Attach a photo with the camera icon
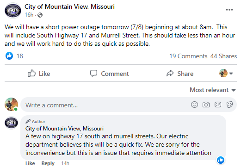The image size is (241, 167). [x=206, y=105]
